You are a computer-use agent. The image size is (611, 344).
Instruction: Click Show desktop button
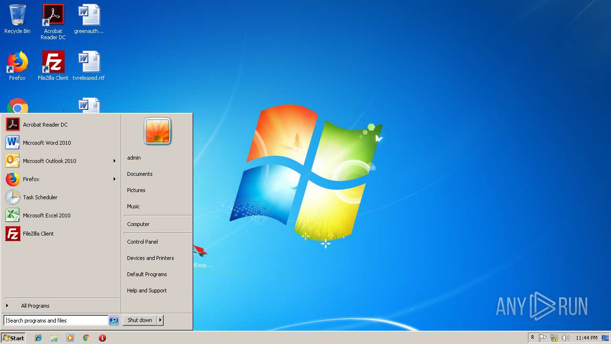[x=606, y=338]
